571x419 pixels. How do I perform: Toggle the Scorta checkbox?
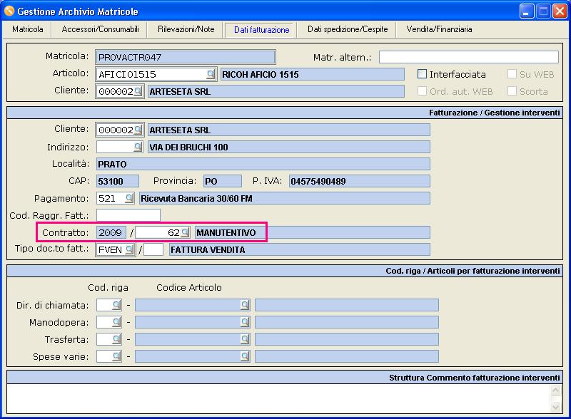(512, 91)
